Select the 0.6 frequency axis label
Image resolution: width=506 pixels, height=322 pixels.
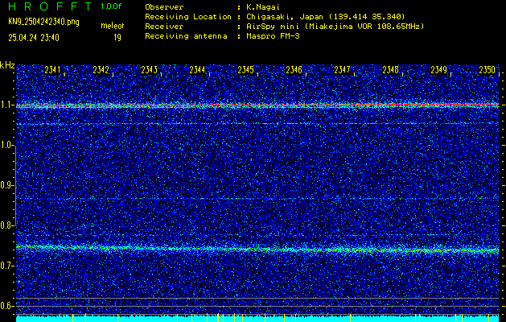[6, 306]
